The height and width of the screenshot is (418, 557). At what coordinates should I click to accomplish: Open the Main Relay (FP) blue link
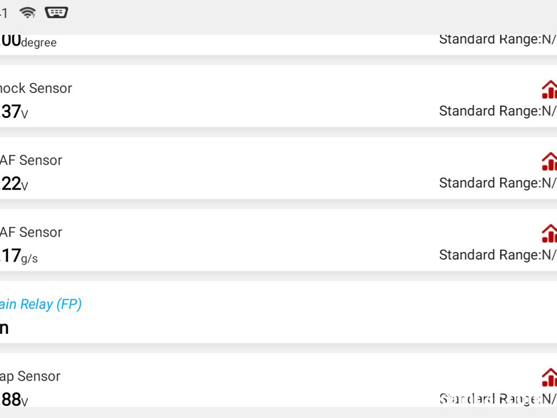(x=41, y=305)
